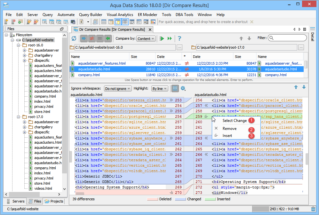Jump to next change blue down arrow
Viewport: 319px width, 215px height.
tap(304, 87)
